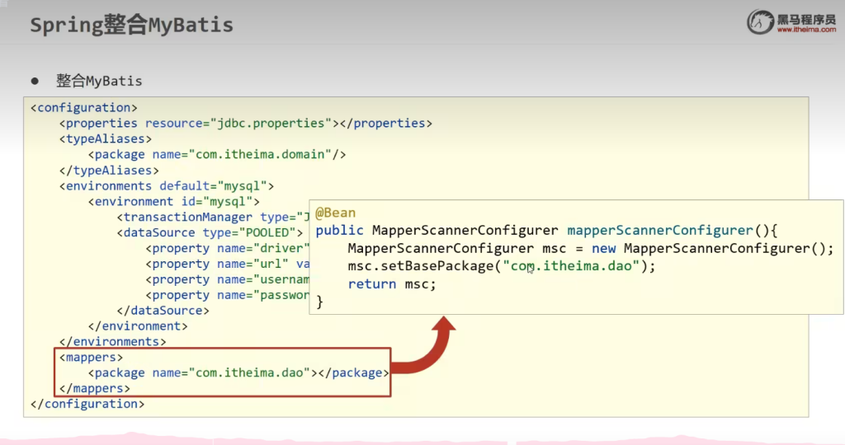Click the environments default mysql line

click(x=167, y=186)
